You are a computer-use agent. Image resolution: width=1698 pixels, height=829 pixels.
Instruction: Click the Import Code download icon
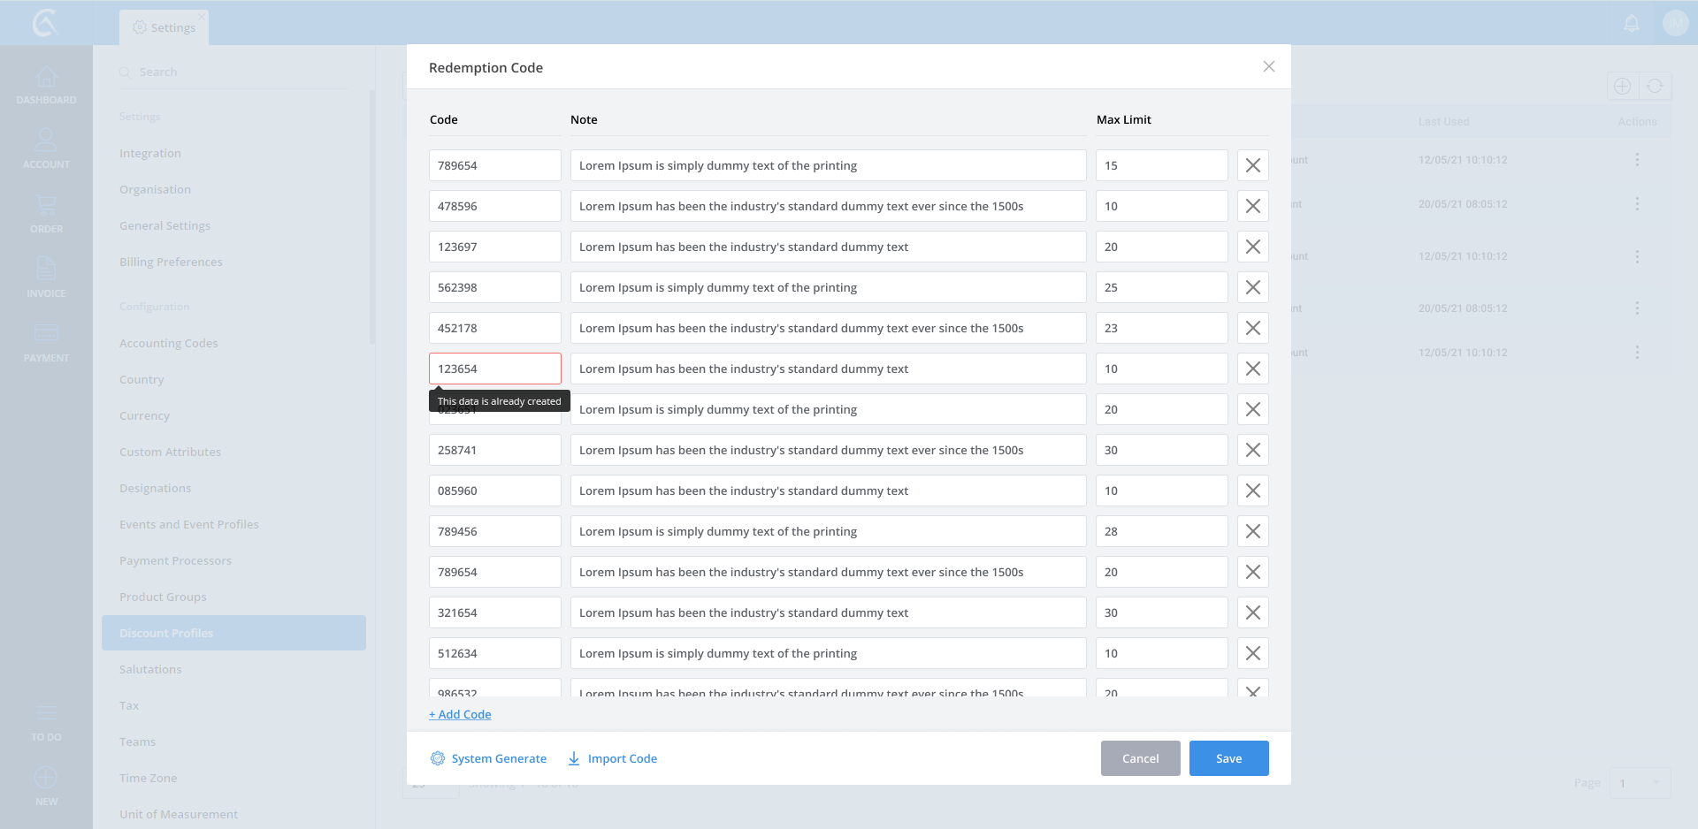point(574,758)
